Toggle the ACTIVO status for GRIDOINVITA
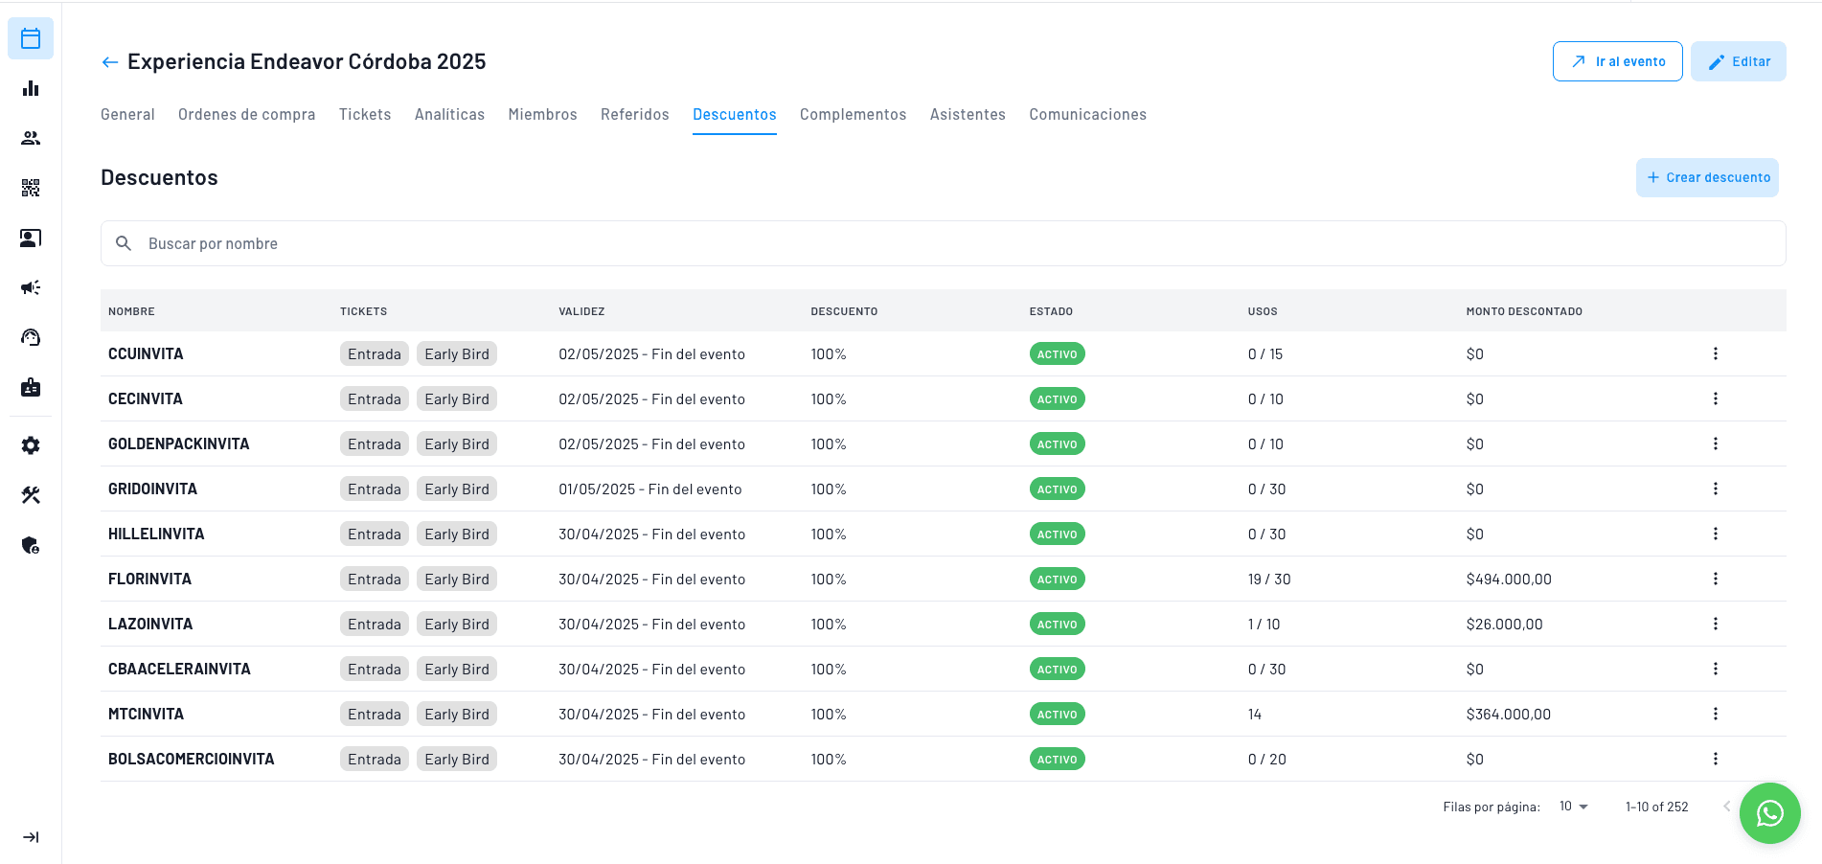This screenshot has width=1822, height=864. [1057, 489]
